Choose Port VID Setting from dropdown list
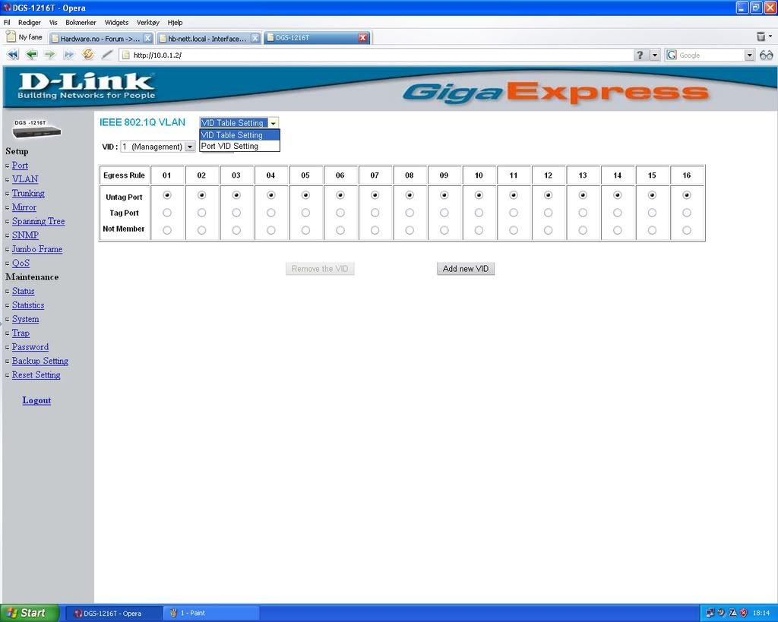 click(x=230, y=146)
